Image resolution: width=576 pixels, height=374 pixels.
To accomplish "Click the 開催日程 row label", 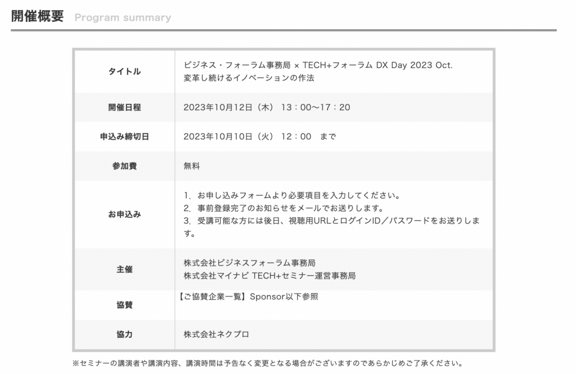I will [x=124, y=107].
